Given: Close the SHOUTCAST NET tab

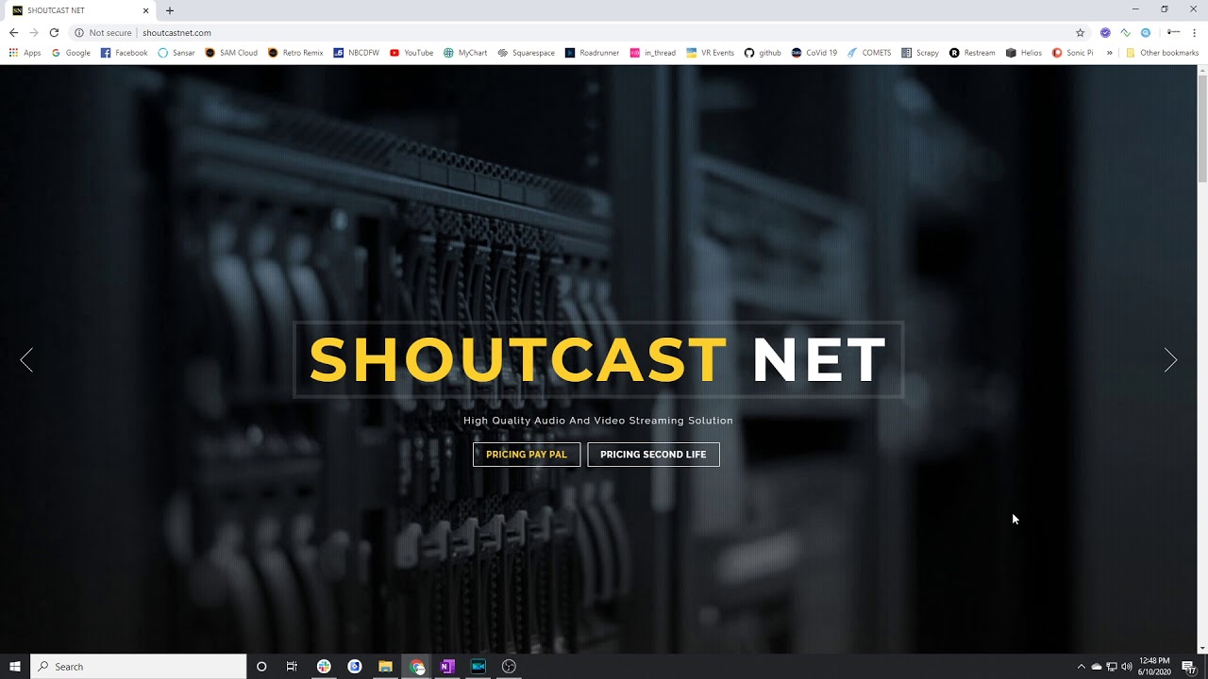Looking at the screenshot, I should tap(145, 10).
